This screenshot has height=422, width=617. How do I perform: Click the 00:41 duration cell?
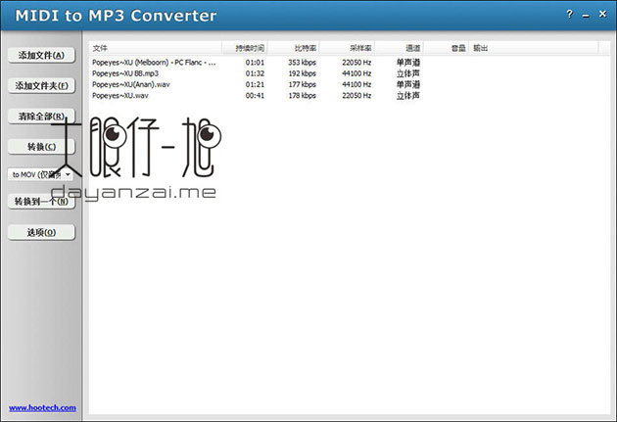(x=255, y=95)
